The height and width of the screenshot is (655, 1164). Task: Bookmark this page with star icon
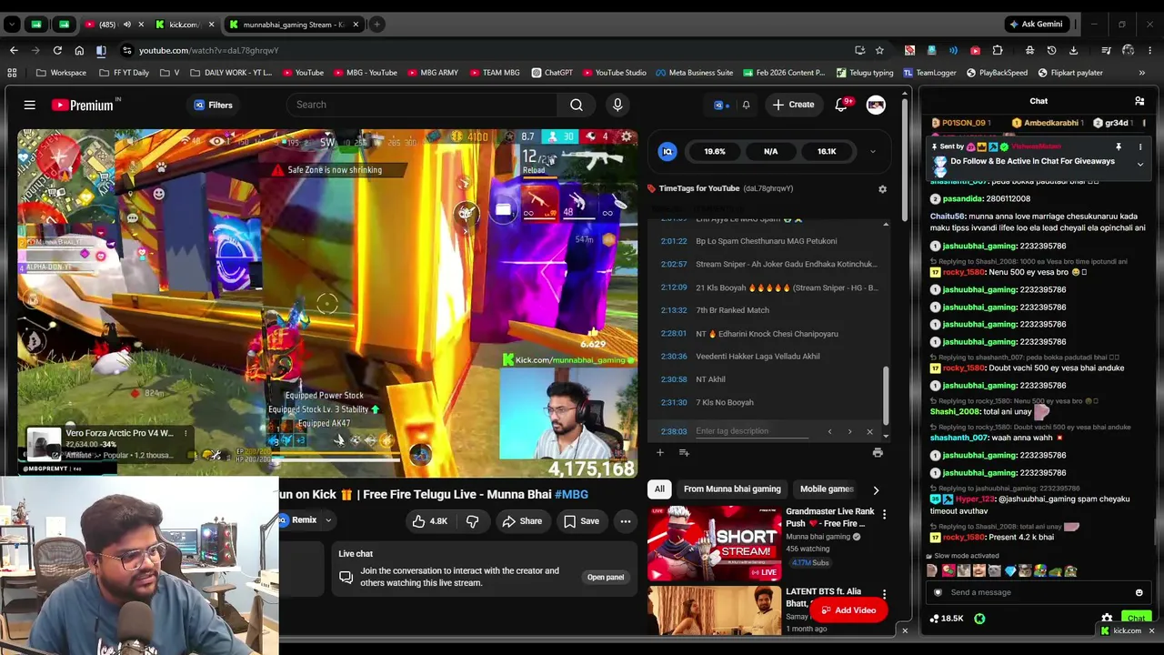coord(879,51)
